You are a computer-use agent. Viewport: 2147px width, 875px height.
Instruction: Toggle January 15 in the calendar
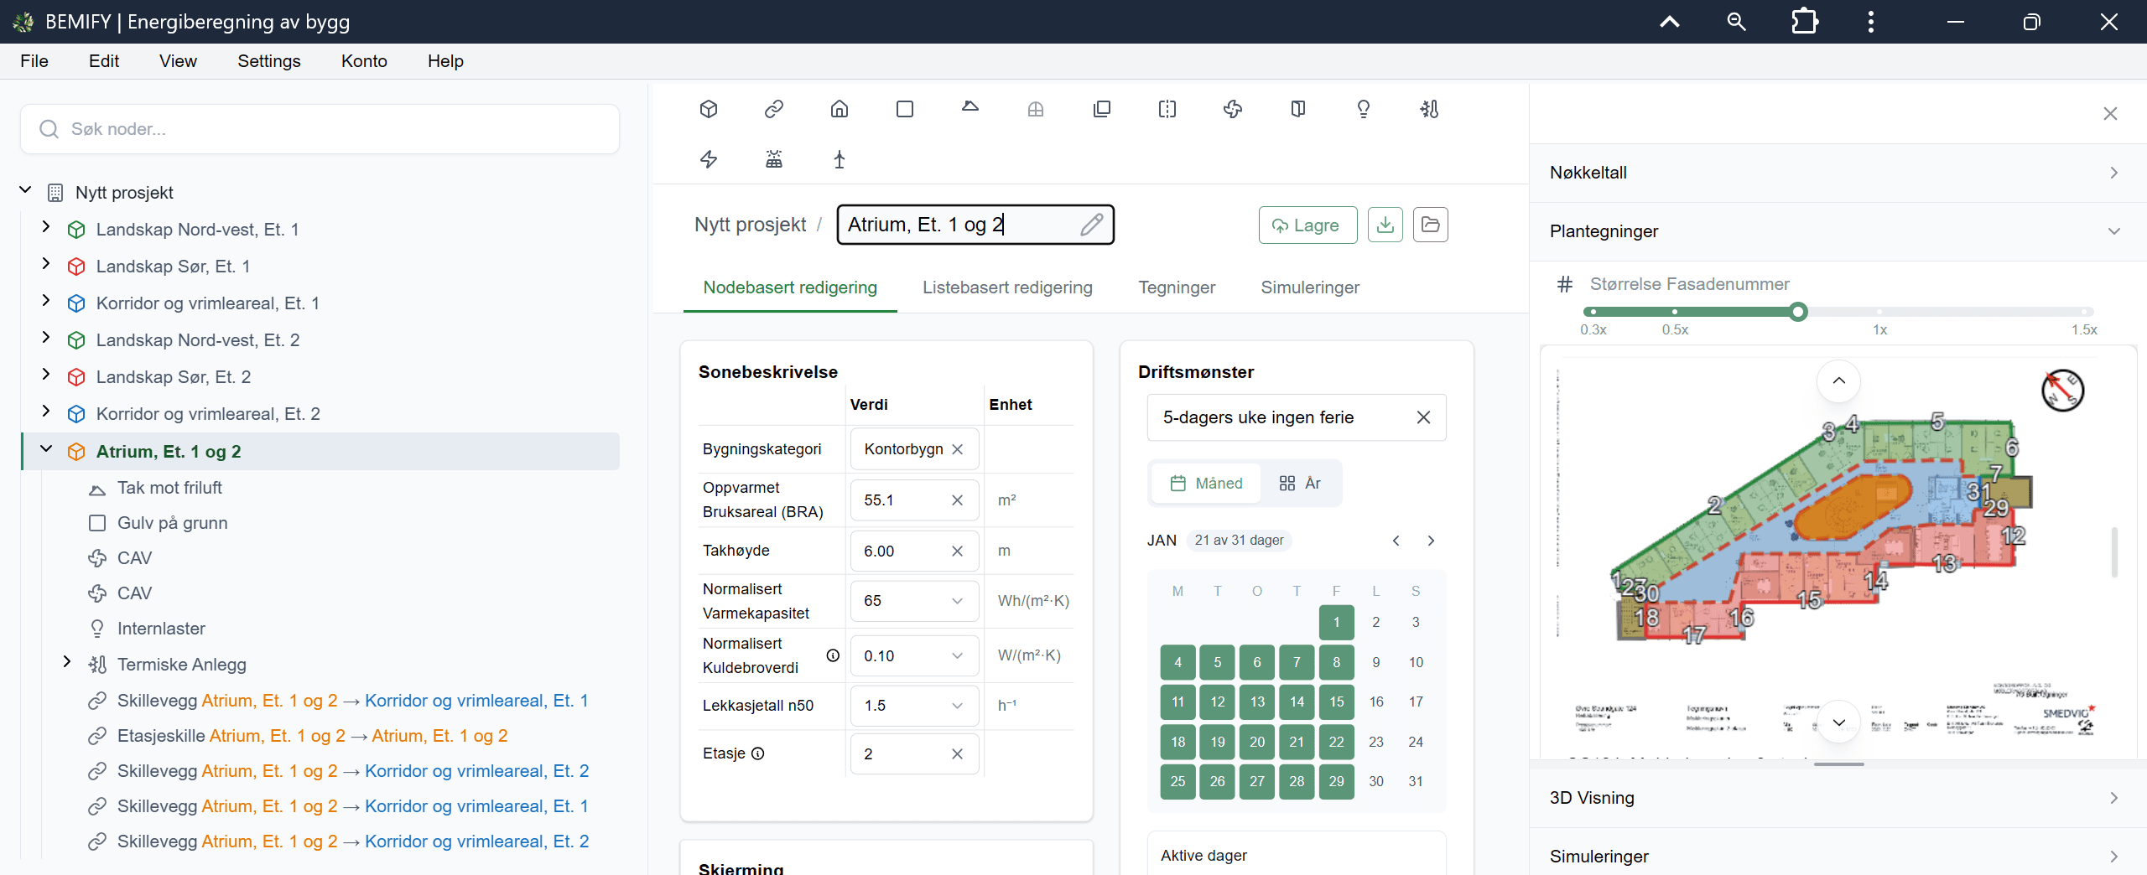1337,702
